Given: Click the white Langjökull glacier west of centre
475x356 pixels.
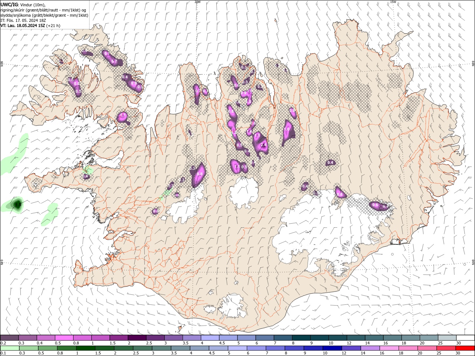Looking at the screenshot, I should coord(186,208).
